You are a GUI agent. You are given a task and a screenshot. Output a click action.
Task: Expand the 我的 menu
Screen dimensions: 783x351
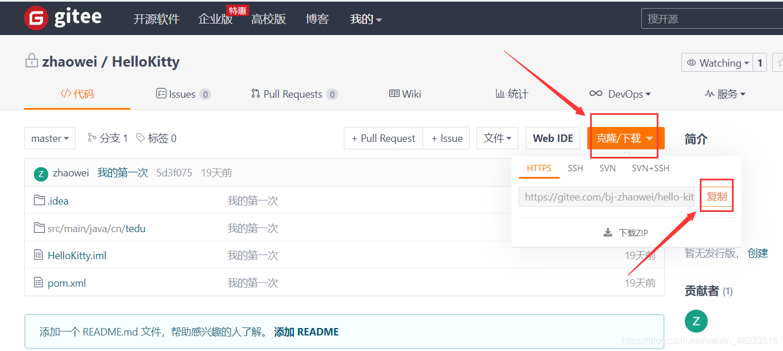pyautogui.click(x=366, y=19)
